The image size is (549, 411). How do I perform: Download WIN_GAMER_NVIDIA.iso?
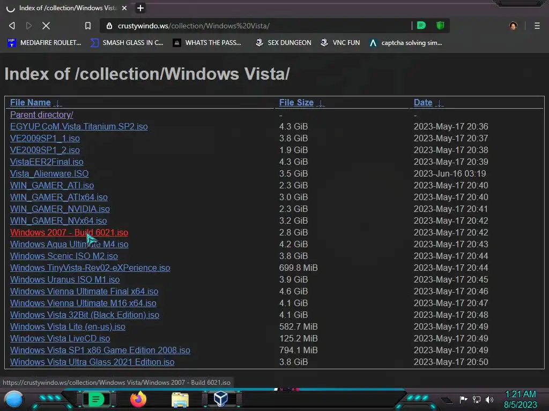click(x=60, y=209)
